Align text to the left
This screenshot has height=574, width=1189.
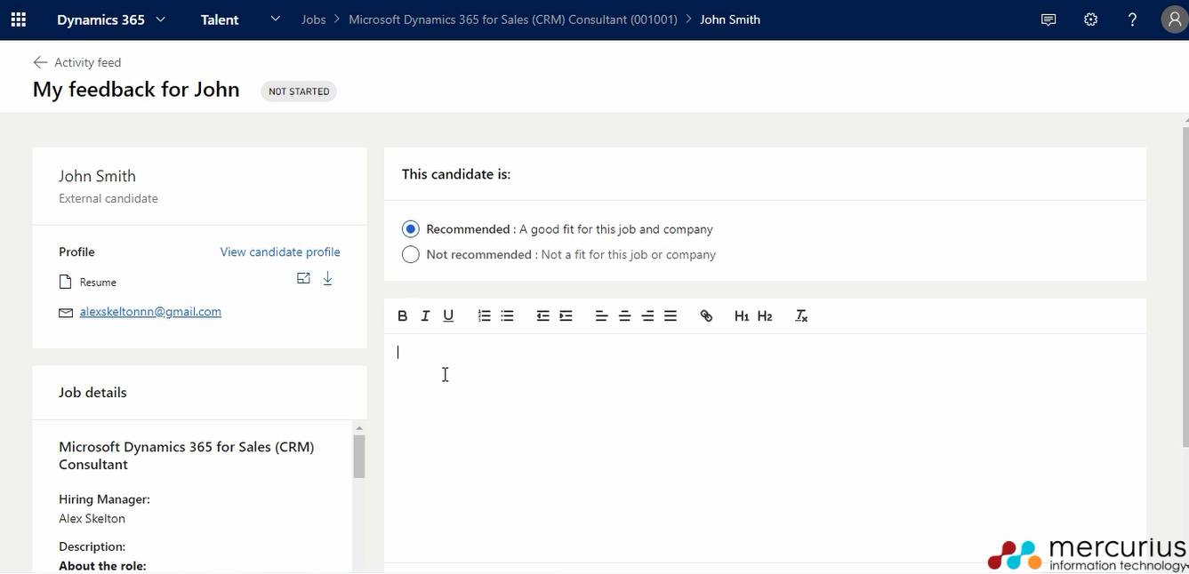(x=601, y=315)
